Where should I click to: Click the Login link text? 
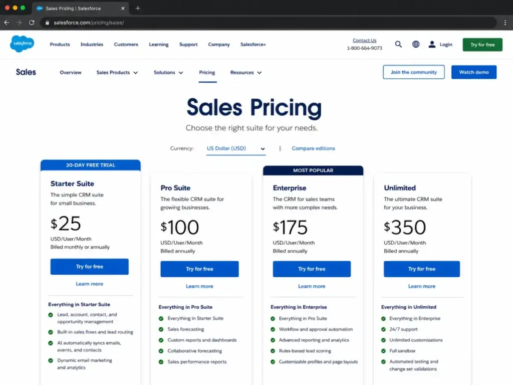click(x=446, y=44)
